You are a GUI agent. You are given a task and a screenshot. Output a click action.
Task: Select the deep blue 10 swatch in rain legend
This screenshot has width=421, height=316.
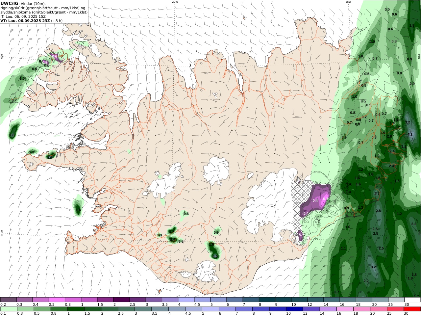click(x=295, y=309)
